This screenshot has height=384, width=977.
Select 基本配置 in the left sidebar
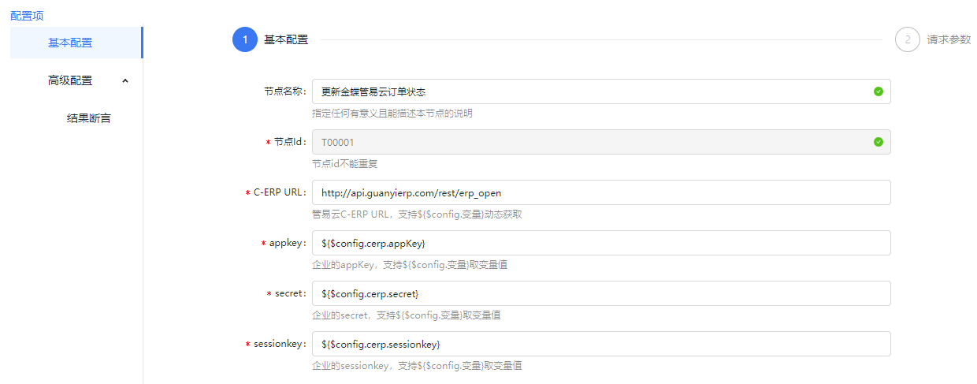click(x=70, y=43)
